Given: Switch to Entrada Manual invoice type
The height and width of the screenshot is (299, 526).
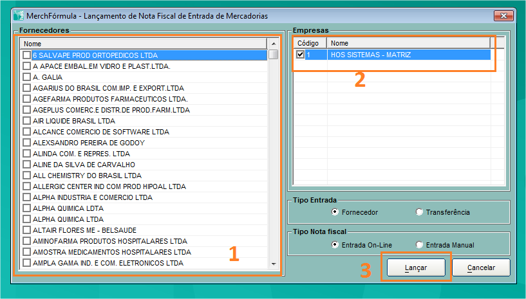Looking at the screenshot, I should tap(419, 245).
